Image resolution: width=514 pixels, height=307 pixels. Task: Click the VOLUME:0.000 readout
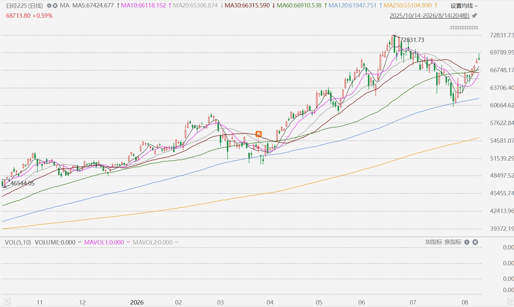[55, 242]
